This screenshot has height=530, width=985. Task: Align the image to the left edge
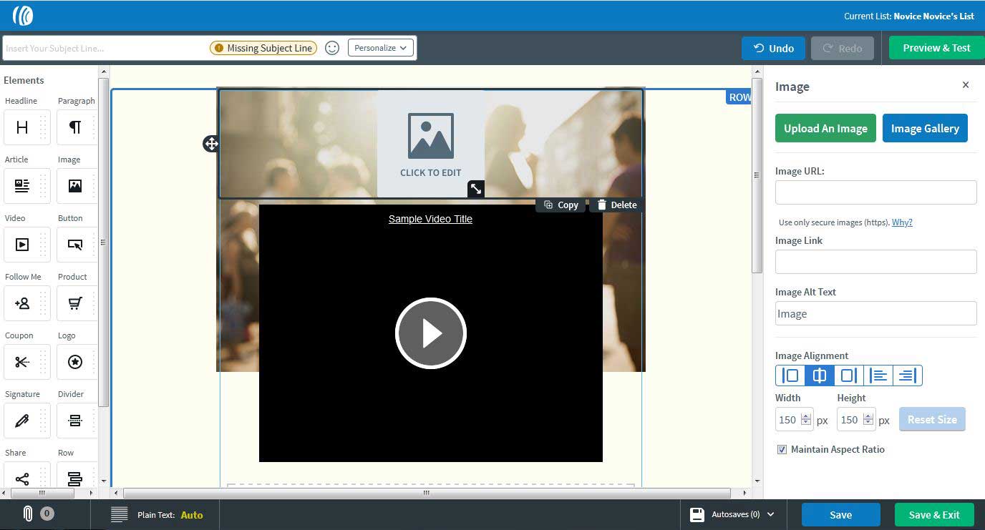[x=790, y=376]
